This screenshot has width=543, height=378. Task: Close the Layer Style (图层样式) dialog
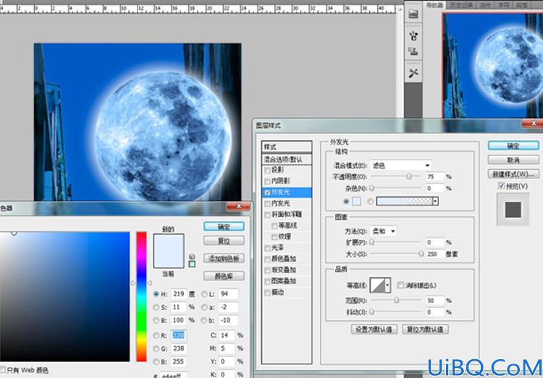coord(533,123)
